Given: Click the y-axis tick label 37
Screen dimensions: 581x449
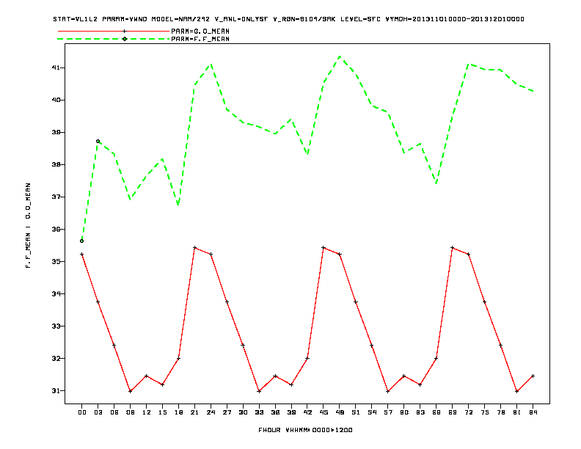Looking at the screenshot, I should [56, 197].
